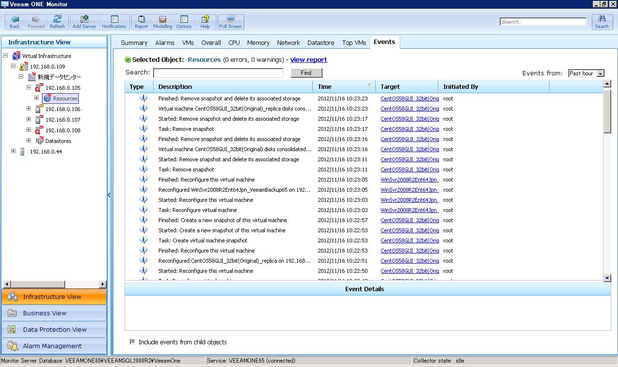
Task: Switch to the CPU tab
Action: pyautogui.click(x=234, y=42)
